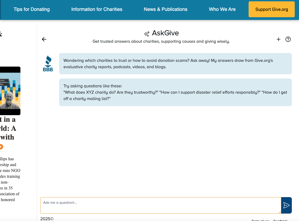
Task: Click the AskGive sparkle icon
Action: point(147,34)
